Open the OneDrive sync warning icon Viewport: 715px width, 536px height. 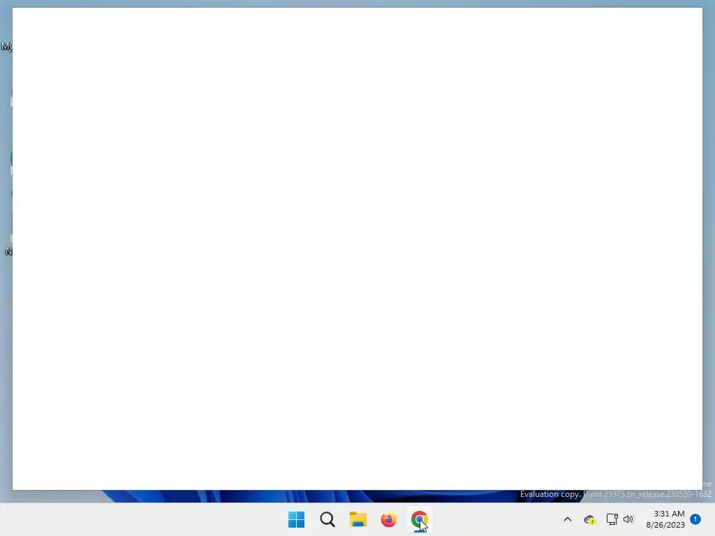(589, 519)
